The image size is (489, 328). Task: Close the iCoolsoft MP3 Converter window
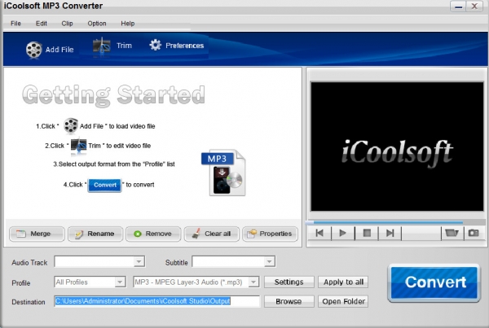(x=474, y=7)
